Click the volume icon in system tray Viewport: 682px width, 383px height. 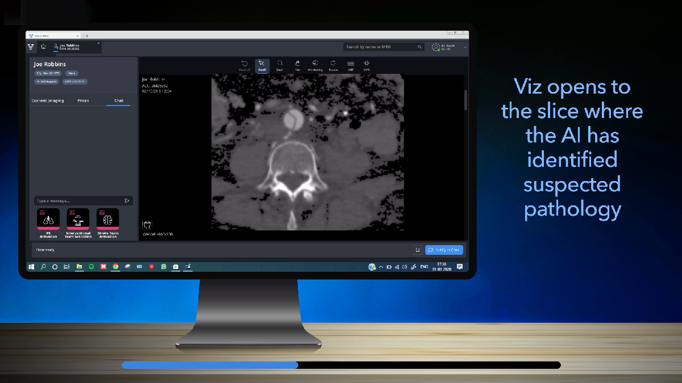pos(405,266)
